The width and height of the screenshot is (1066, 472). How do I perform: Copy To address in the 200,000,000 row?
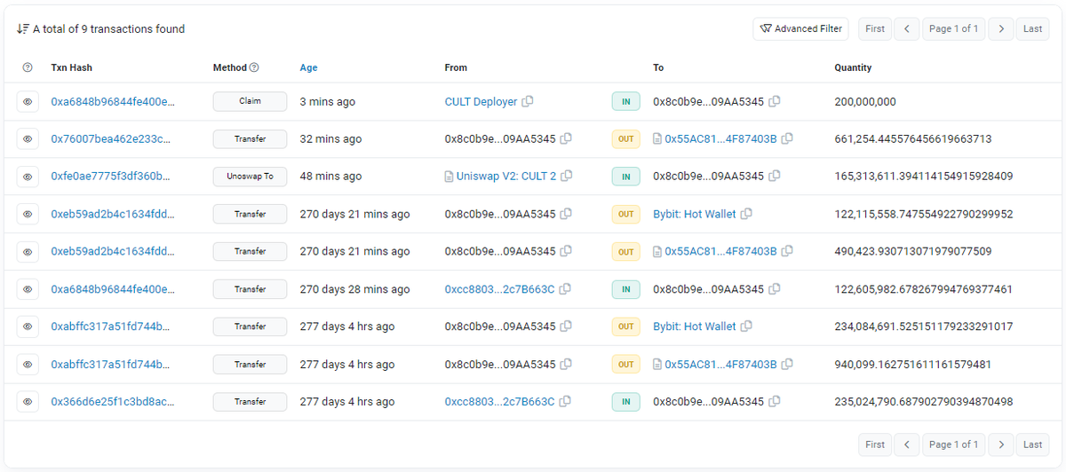tap(775, 101)
